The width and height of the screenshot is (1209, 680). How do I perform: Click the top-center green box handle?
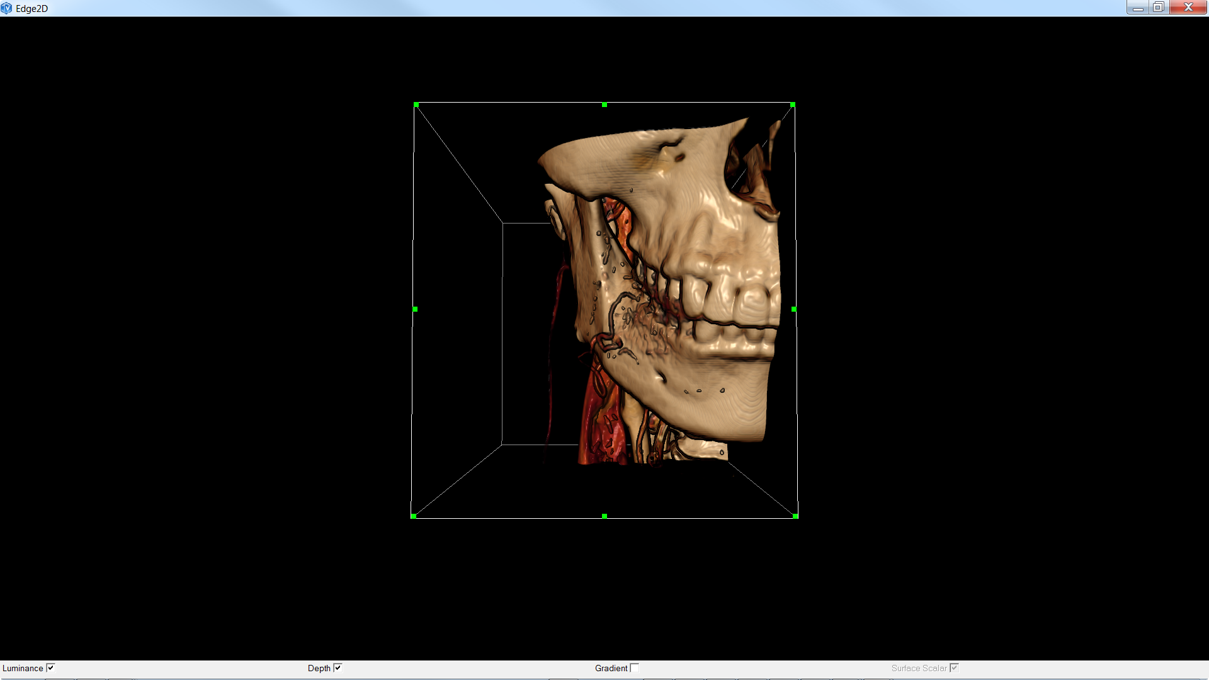604,105
